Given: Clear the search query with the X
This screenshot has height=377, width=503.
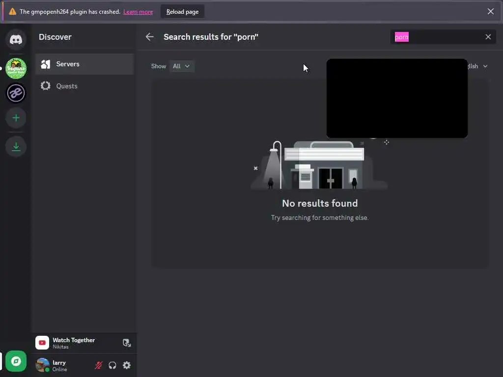Looking at the screenshot, I should point(488,37).
